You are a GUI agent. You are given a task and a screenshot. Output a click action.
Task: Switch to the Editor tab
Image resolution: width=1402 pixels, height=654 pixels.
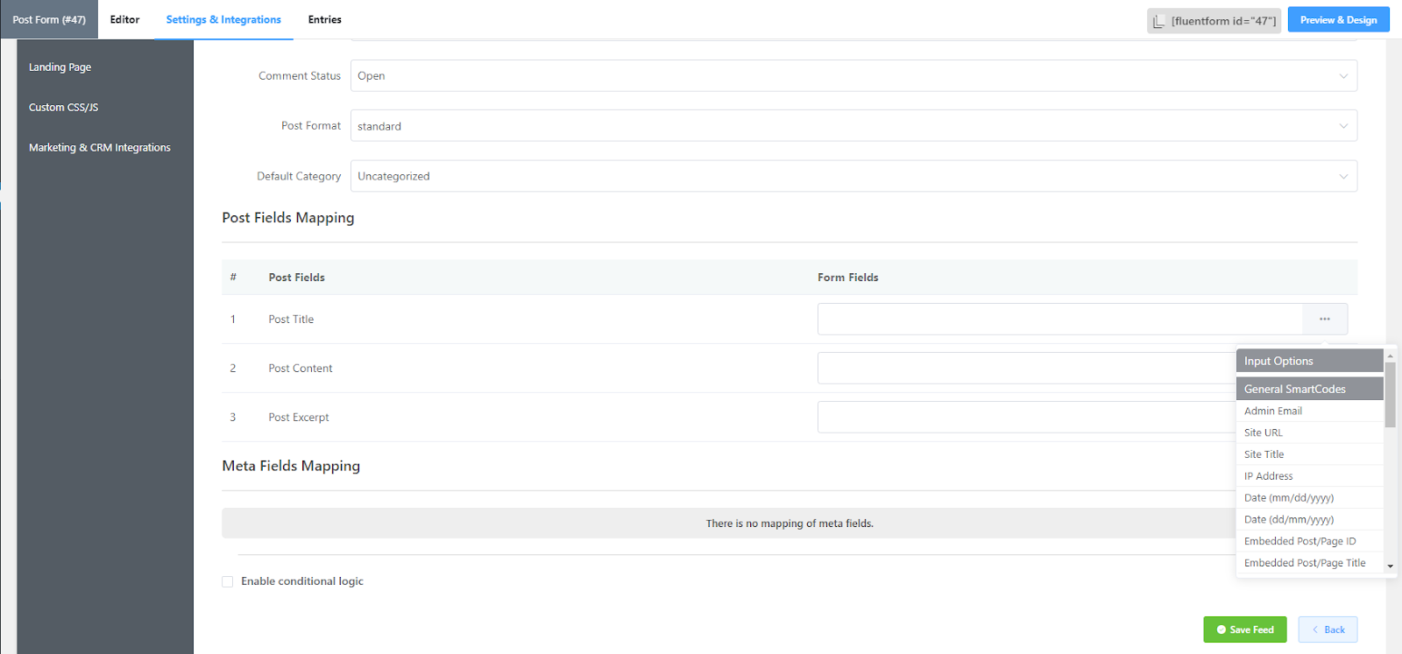(124, 19)
